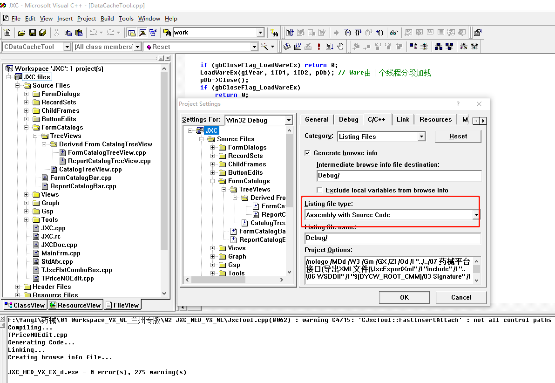Click the dialog help question mark
The image size is (555, 383).
(458, 104)
